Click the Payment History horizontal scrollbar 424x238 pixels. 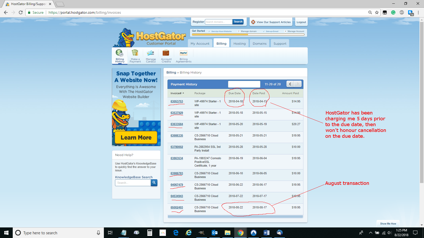tap(235, 216)
